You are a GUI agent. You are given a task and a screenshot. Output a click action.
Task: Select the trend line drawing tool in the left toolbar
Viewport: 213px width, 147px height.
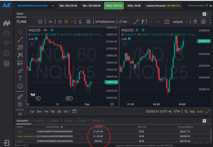coord(20,40)
